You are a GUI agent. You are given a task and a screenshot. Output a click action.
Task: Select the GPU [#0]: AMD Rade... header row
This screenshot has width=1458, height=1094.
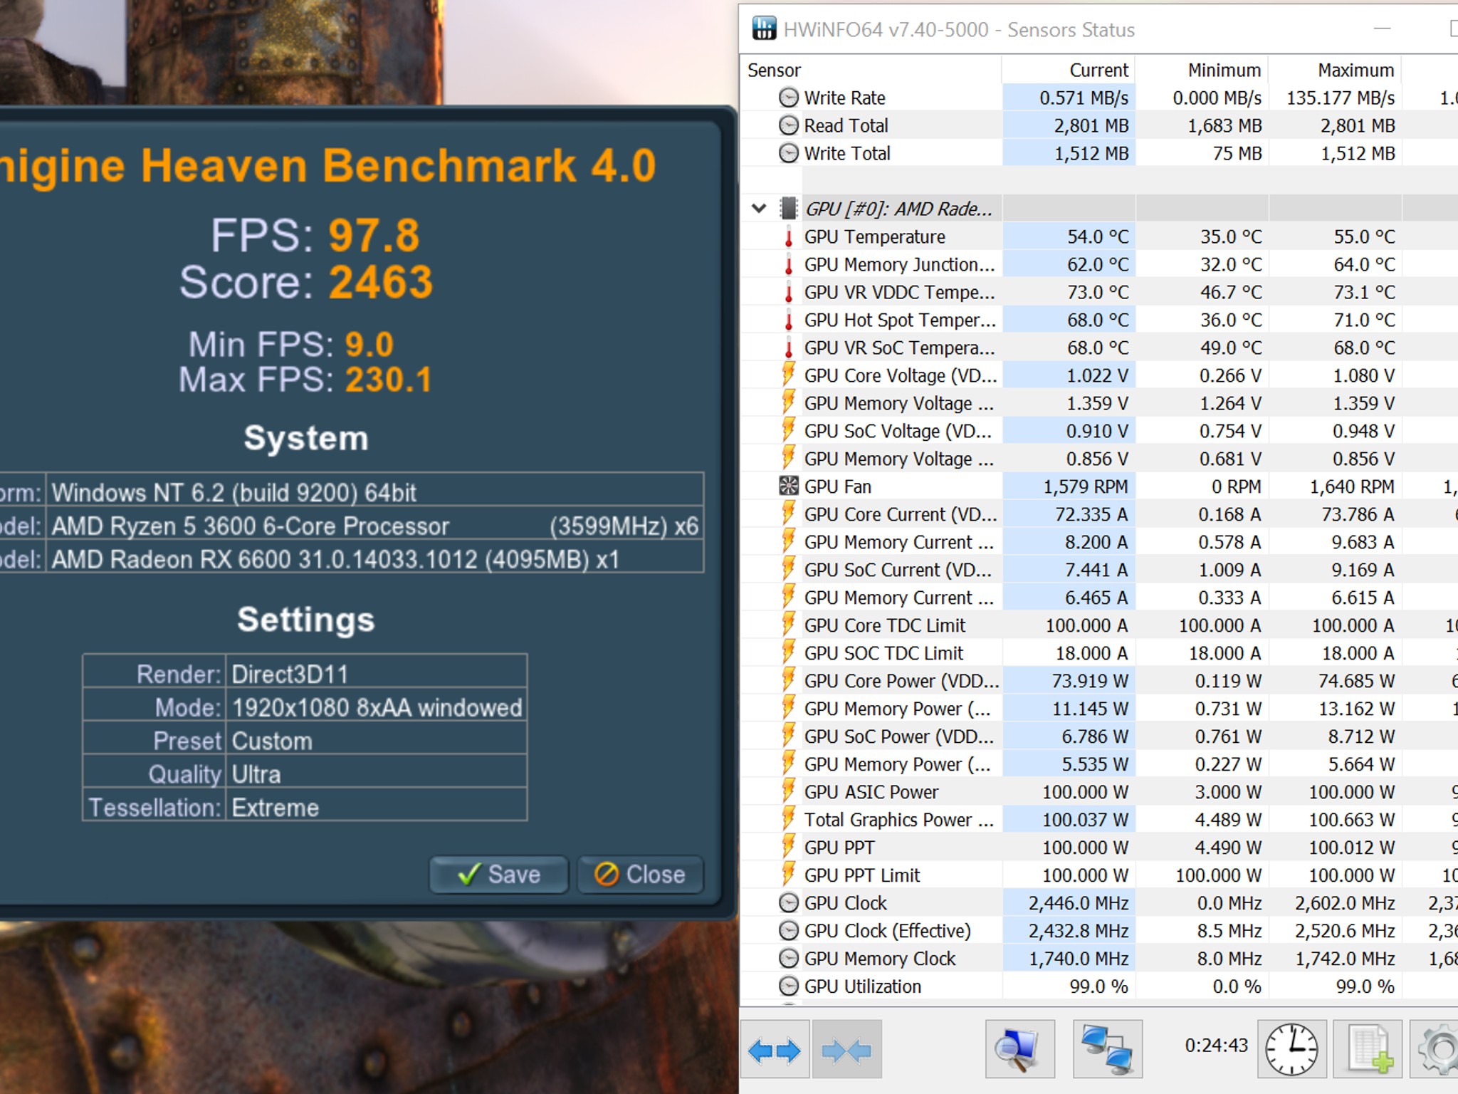pyautogui.click(x=1098, y=209)
